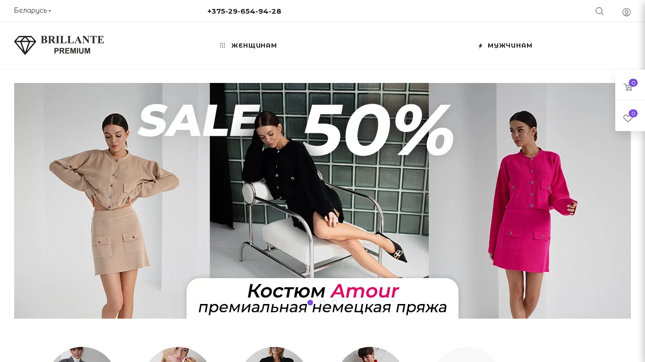
Task: Open the wishlist heart icon
Action: tap(628, 118)
